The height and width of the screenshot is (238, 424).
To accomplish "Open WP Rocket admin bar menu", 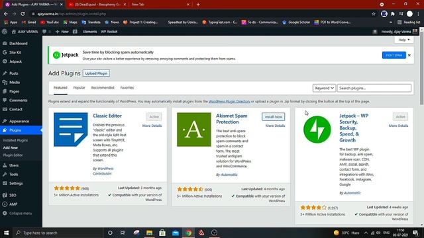I will 109,32.
